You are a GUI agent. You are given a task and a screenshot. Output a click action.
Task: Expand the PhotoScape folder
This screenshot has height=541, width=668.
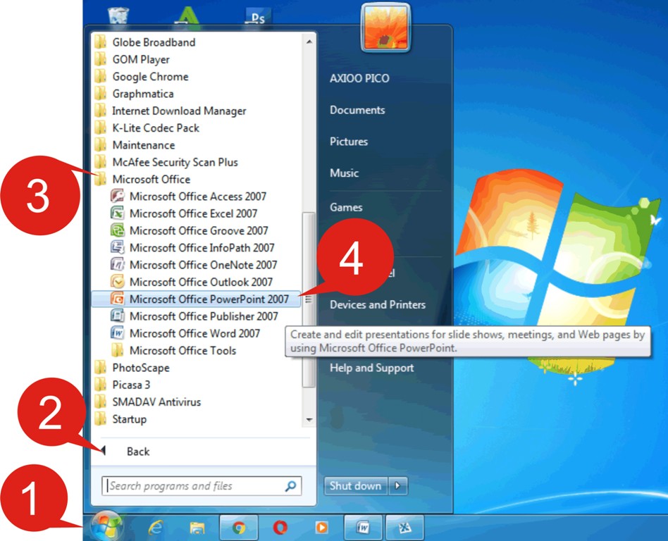tap(132, 368)
